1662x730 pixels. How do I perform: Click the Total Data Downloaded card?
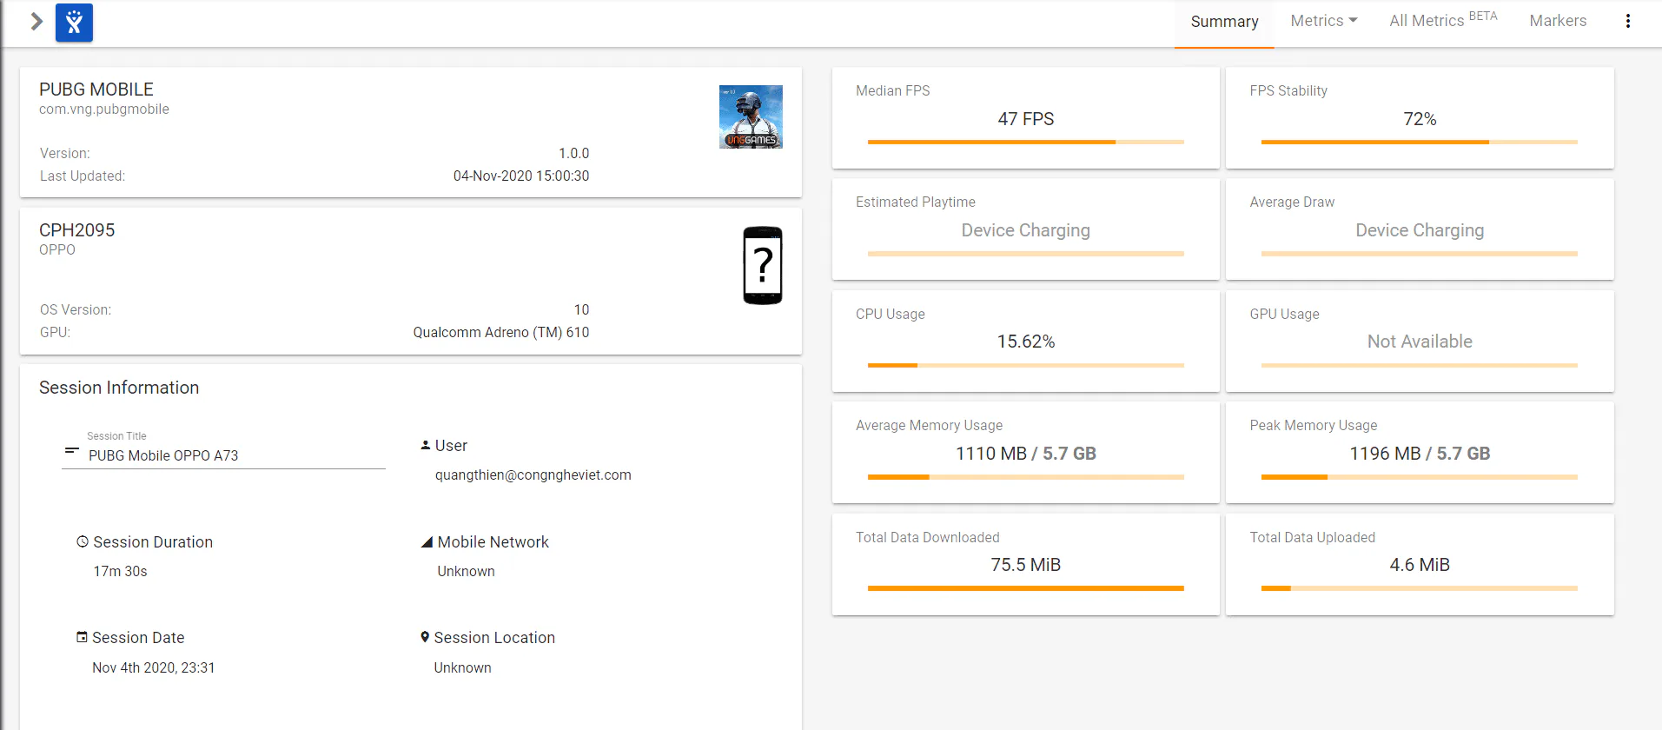(1025, 564)
